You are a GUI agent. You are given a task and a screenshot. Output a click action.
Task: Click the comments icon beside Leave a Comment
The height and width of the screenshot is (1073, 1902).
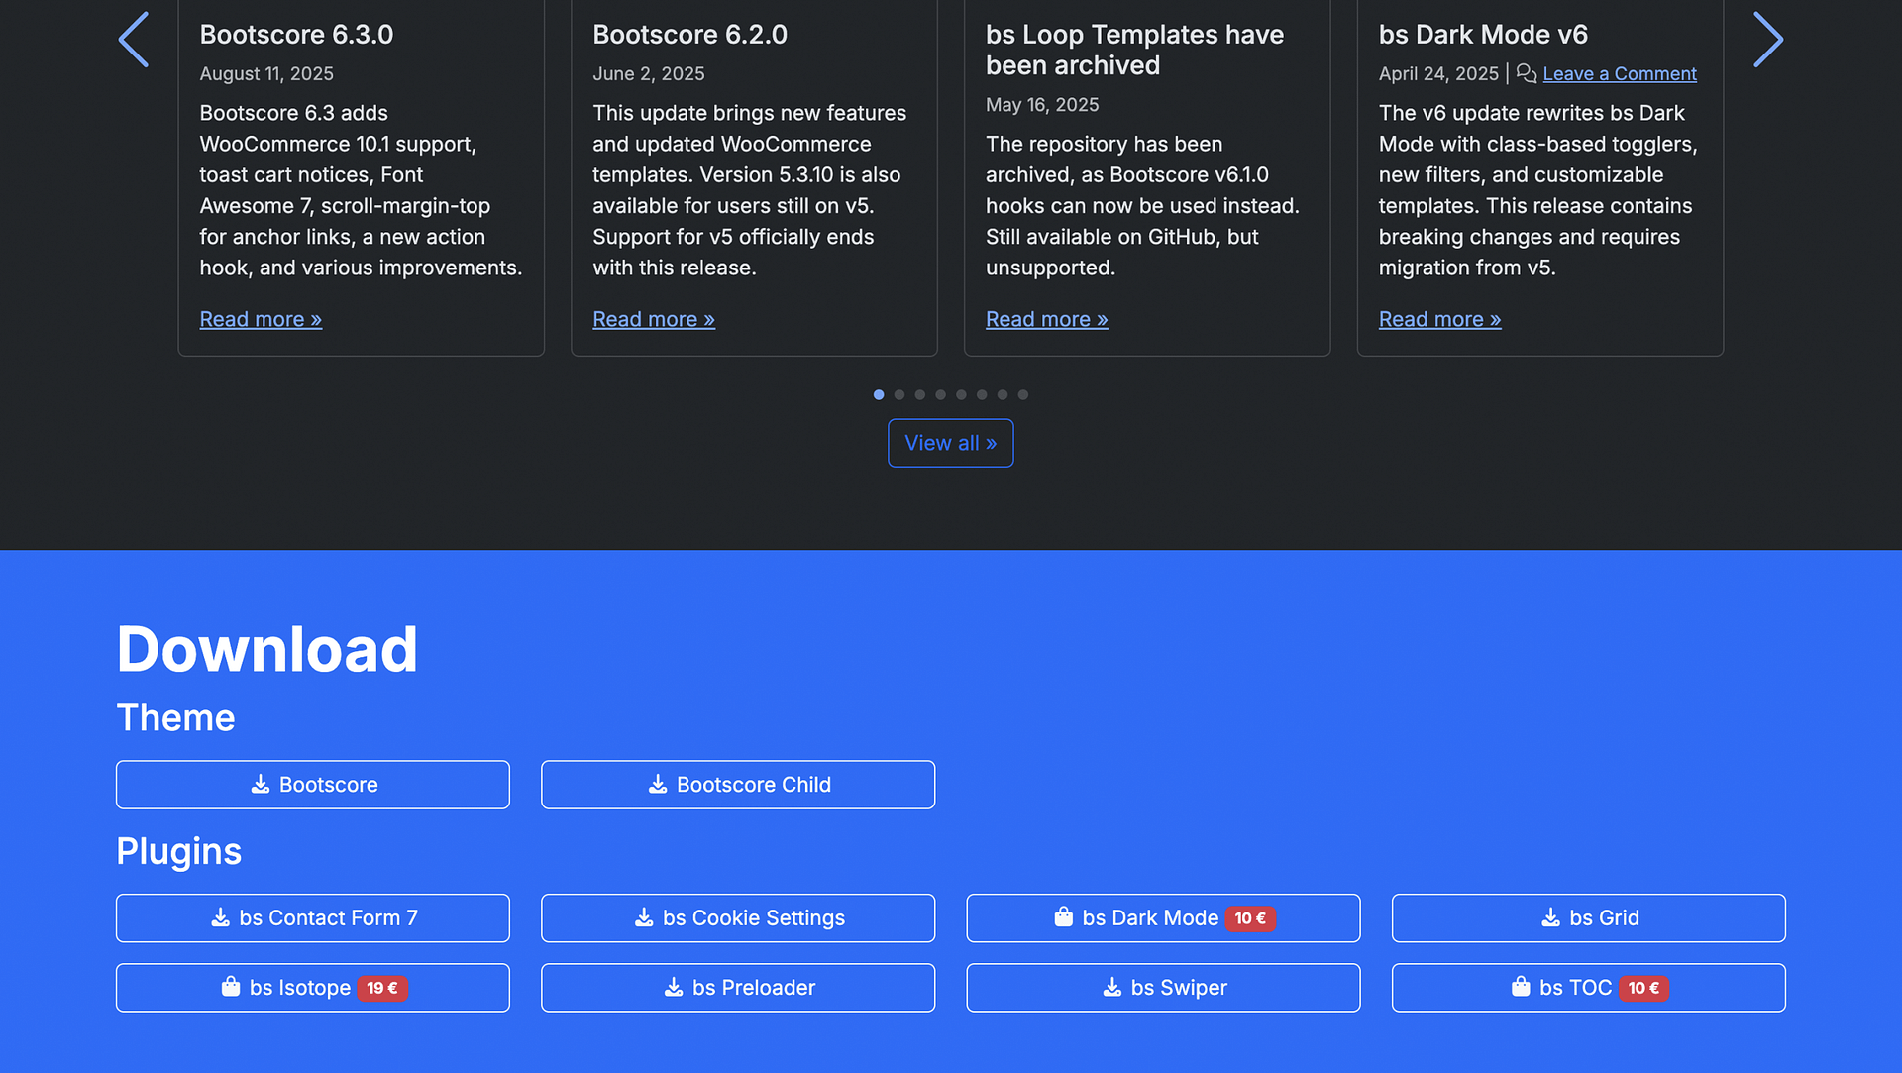pos(1526,73)
